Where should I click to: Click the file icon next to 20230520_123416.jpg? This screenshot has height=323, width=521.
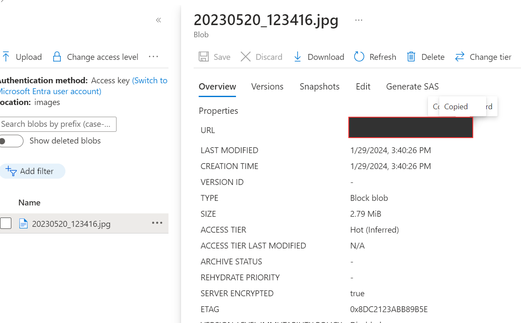[x=24, y=224]
